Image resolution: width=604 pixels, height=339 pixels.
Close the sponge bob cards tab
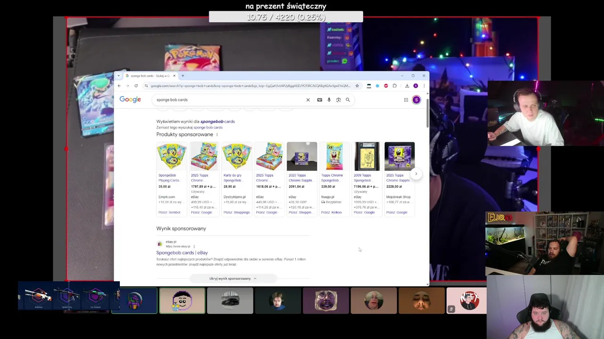click(x=174, y=76)
